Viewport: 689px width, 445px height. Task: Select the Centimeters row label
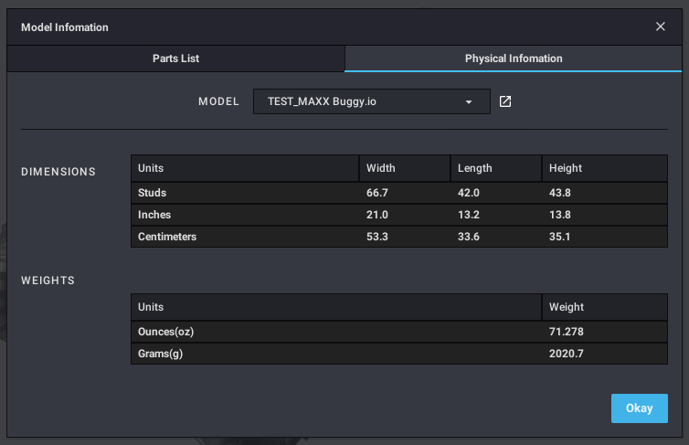167,237
